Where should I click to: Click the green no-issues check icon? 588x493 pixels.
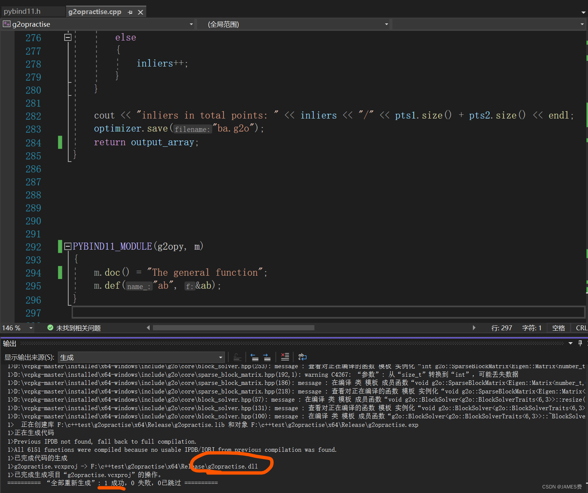coord(50,328)
